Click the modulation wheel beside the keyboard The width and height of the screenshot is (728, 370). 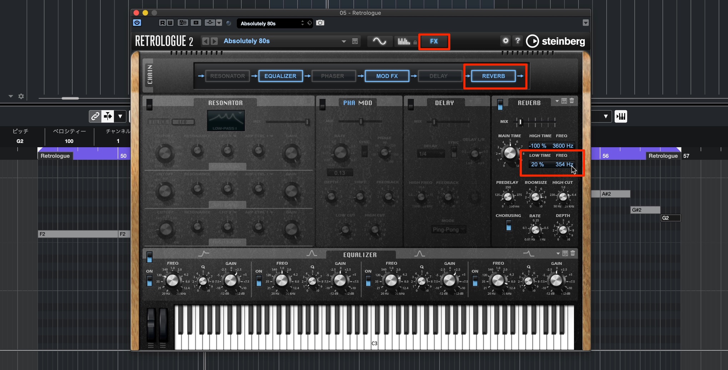click(163, 325)
